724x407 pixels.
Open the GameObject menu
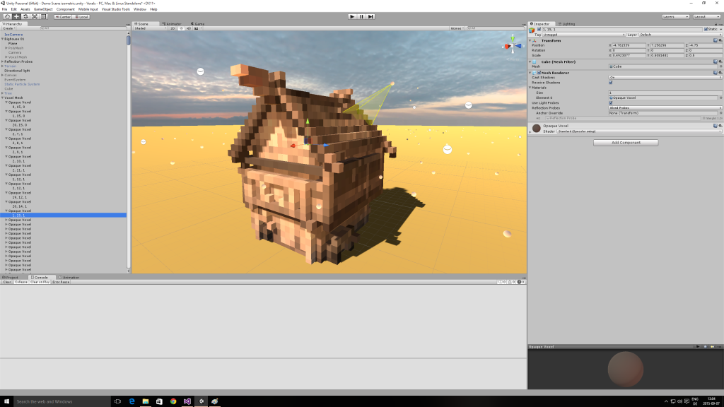43,9
